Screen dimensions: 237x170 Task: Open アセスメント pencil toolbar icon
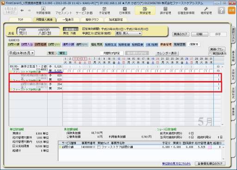point(63,11)
